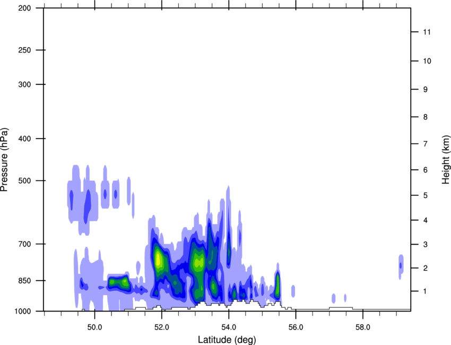Select the green blob near latitude 50.5
Viewport: 451px width, 345px height.
click(x=118, y=283)
